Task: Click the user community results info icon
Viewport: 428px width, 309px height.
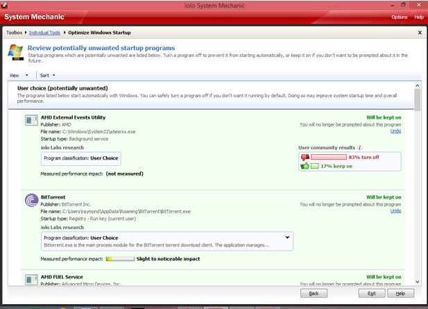Action: coord(360,147)
